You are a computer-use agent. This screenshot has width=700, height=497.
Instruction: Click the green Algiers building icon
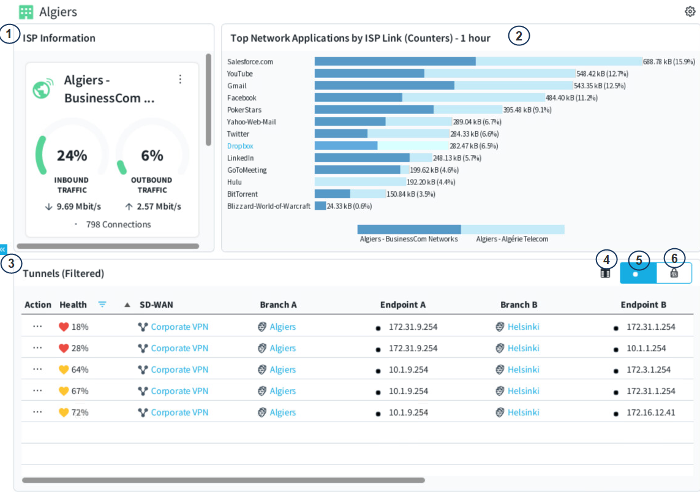tap(26, 12)
